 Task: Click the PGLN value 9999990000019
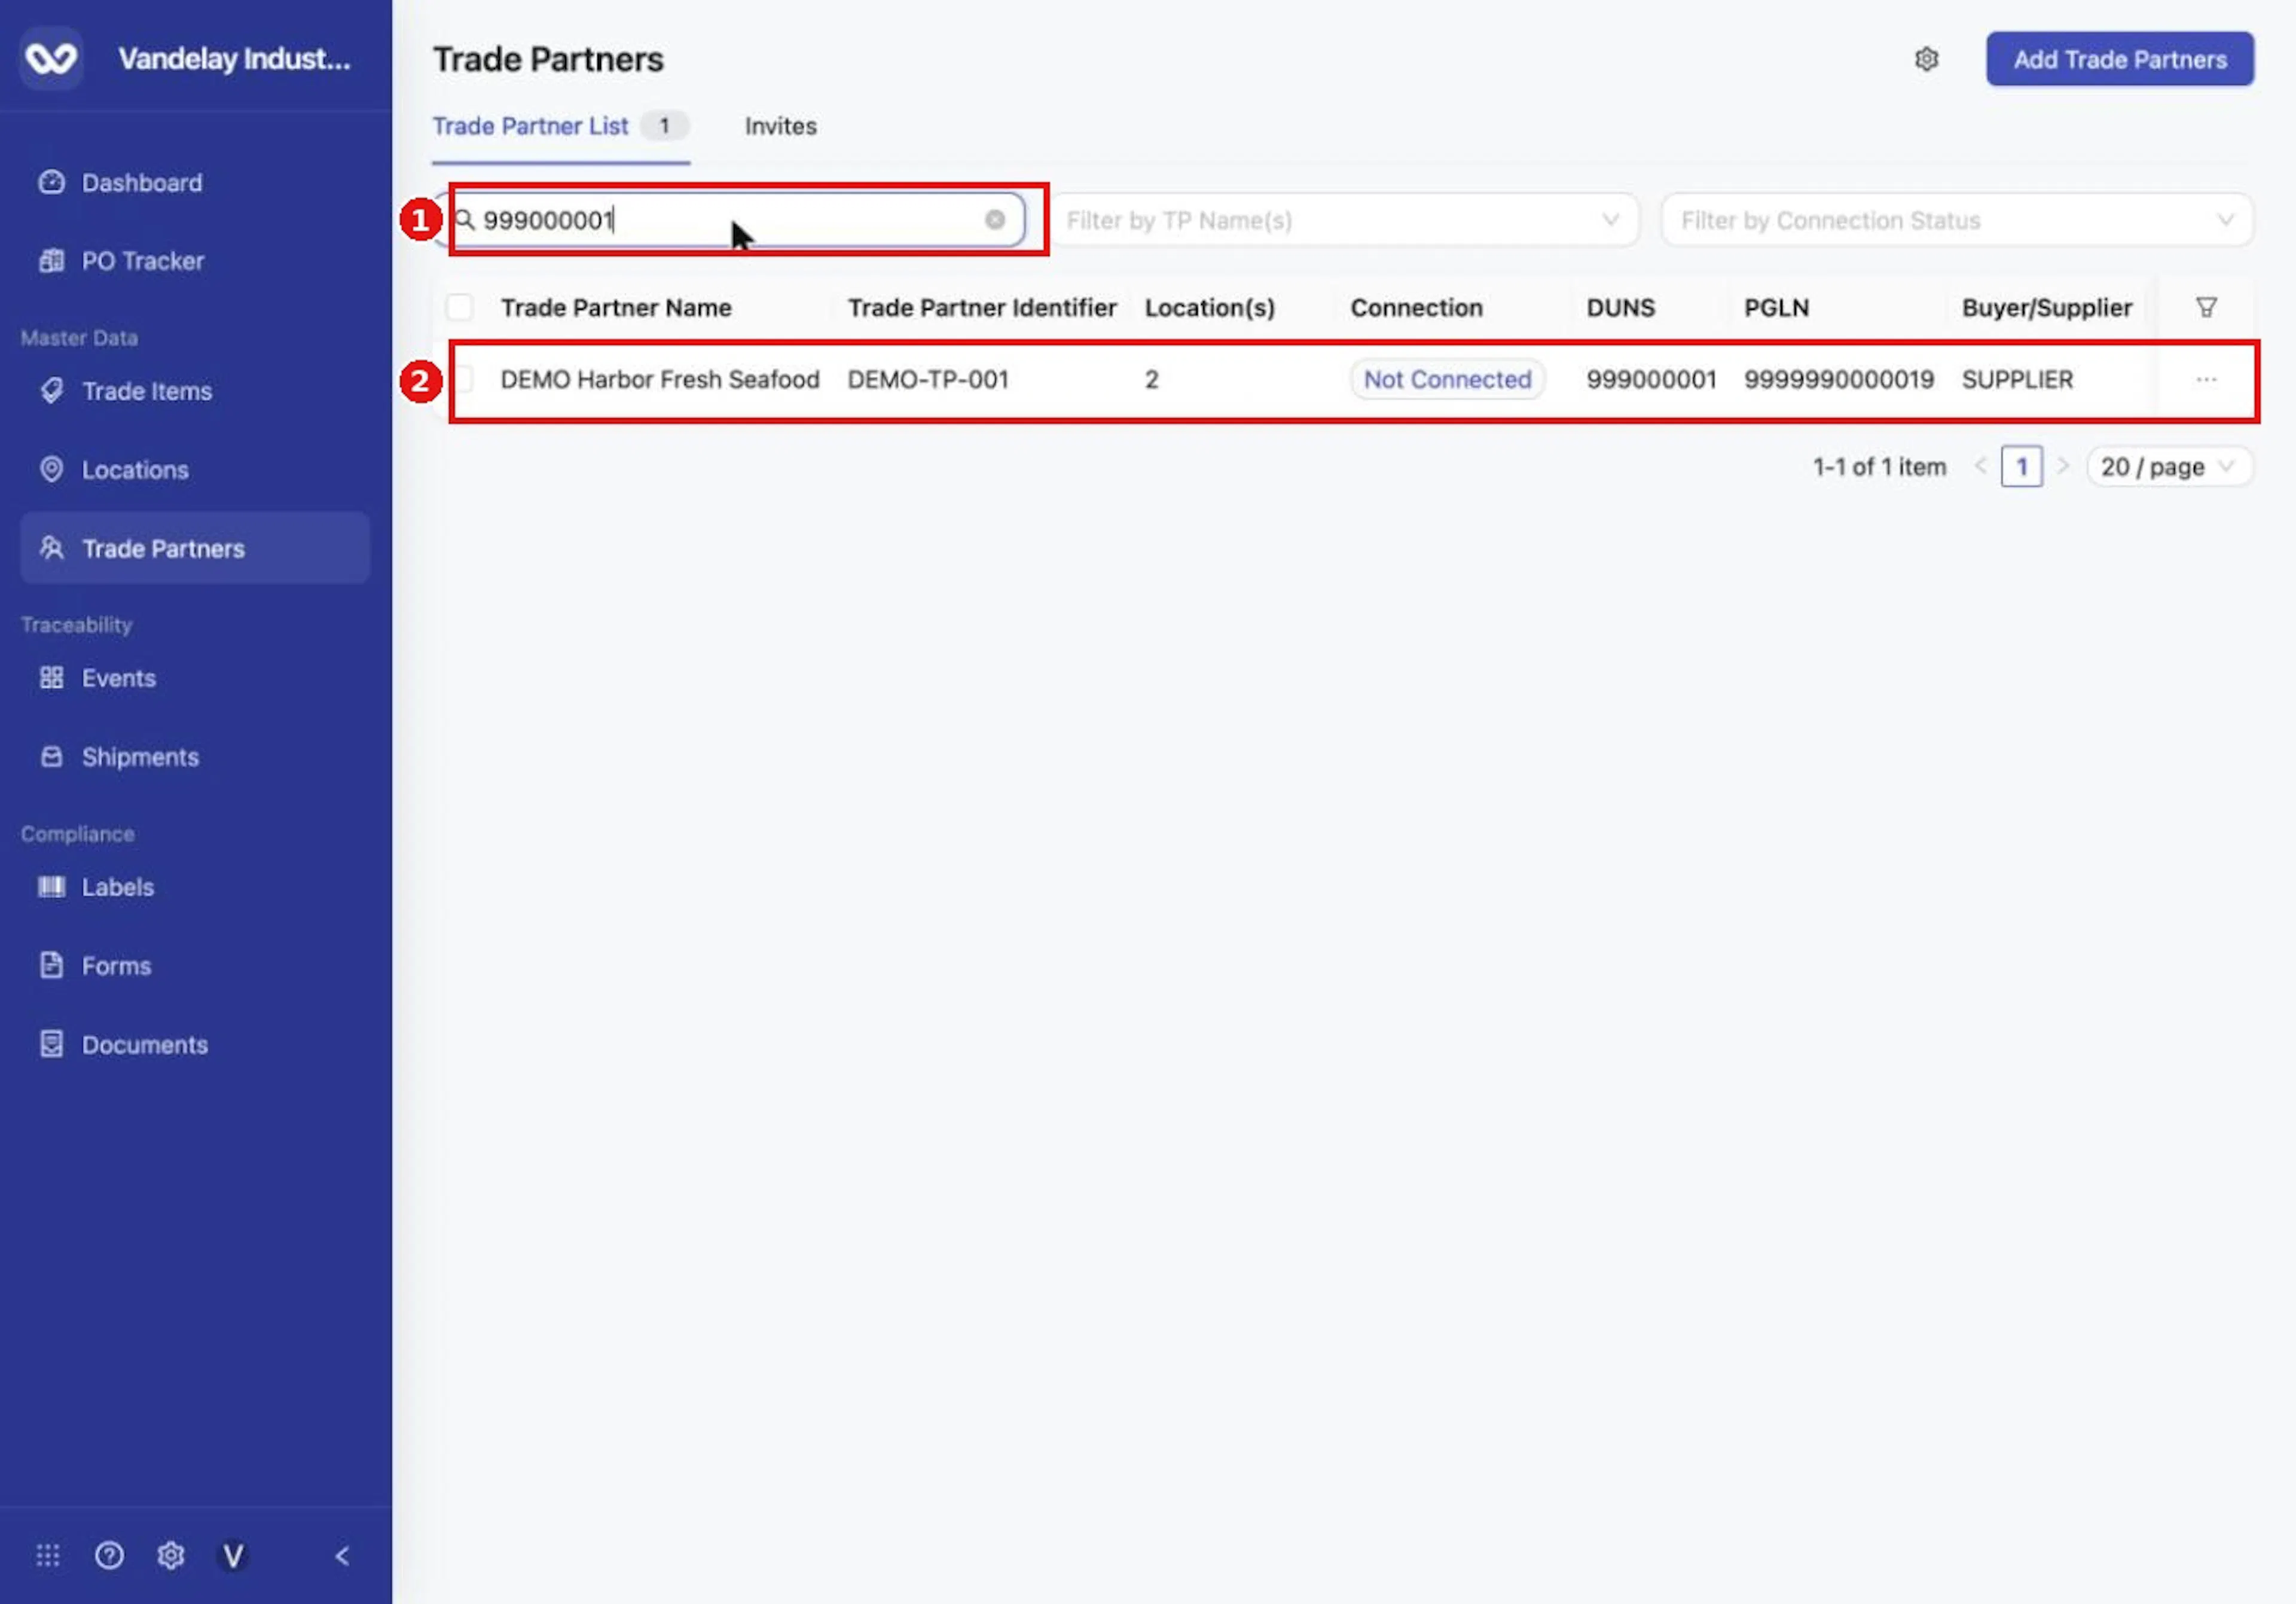tap(1838, 379)
